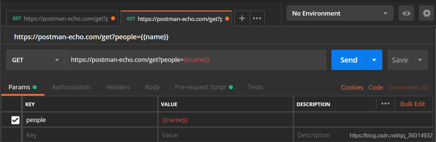Open tab options ellipsis menu
Viewport: 436px width, 142px height.
[257, 18]
